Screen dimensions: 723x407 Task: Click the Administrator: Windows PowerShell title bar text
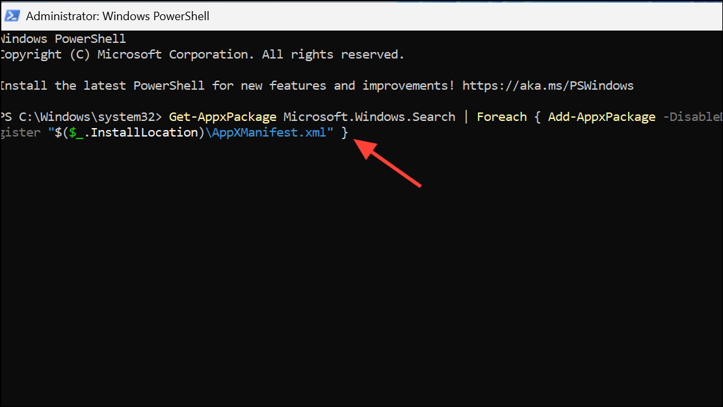pos(117,16)
